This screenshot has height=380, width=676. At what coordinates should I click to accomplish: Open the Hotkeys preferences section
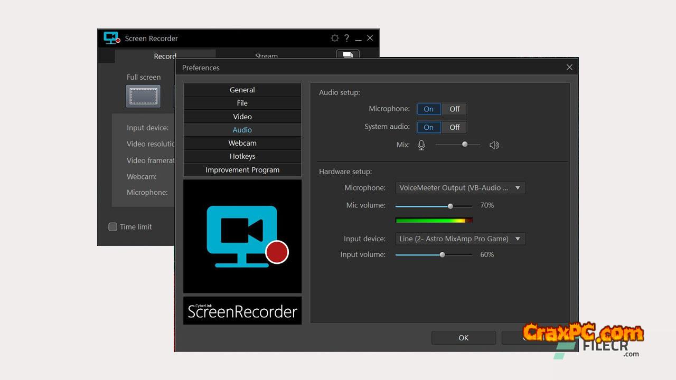click(242, 156)
